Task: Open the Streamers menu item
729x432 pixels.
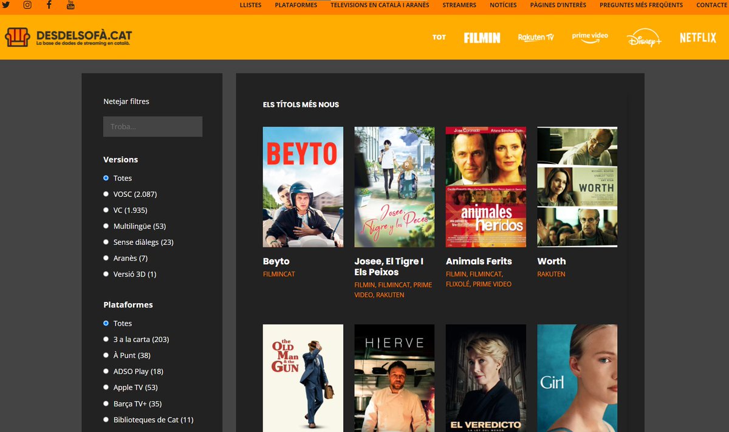Action: (459, 5)
